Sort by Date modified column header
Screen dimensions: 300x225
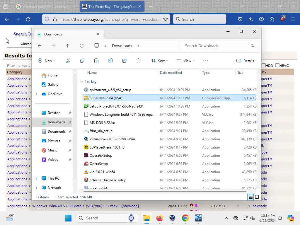click(x=171, y=73)
